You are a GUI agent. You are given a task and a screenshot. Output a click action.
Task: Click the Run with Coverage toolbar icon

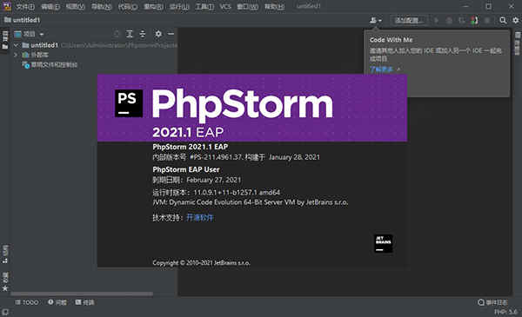click(x=462, y=21)
